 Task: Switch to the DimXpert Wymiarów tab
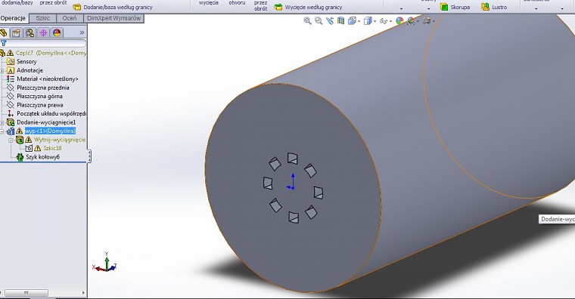[113, 18]
